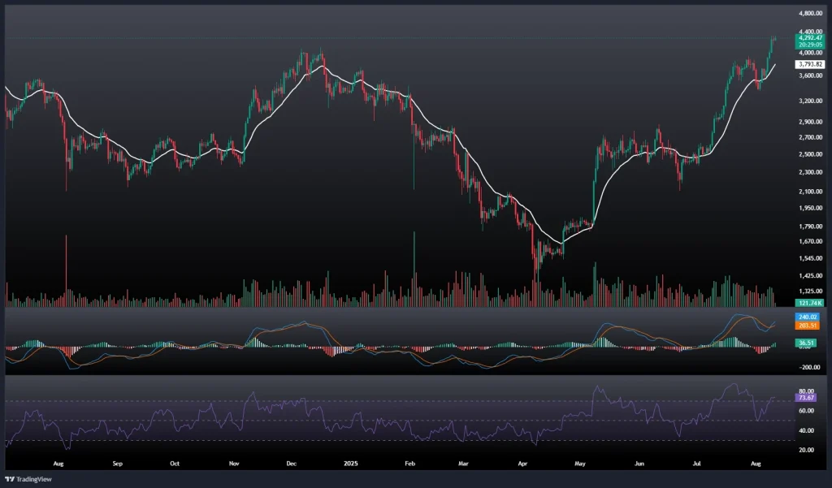Viewport: 832px width, 488px height.
Task: Click the 2,500.00 price scale level
Action: click(809, 154)
